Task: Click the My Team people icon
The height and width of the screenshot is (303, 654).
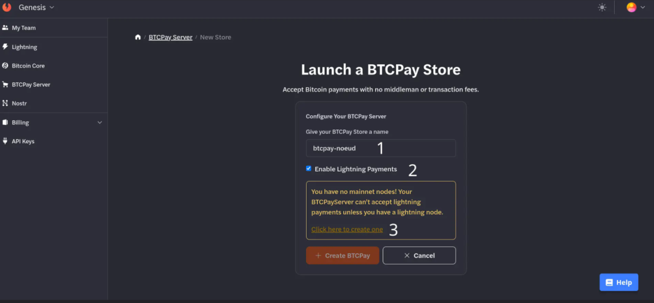Action: (x=5, y=28)
